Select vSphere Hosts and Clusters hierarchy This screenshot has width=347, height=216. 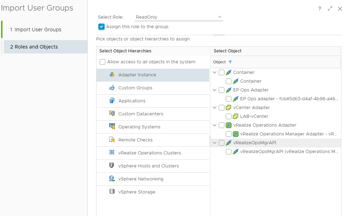(153, 166)
